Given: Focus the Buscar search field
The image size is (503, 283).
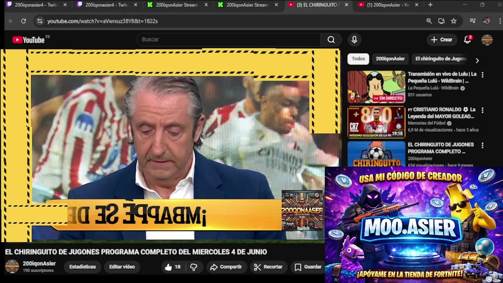Looking at the screenshot, I should point(228,40).
